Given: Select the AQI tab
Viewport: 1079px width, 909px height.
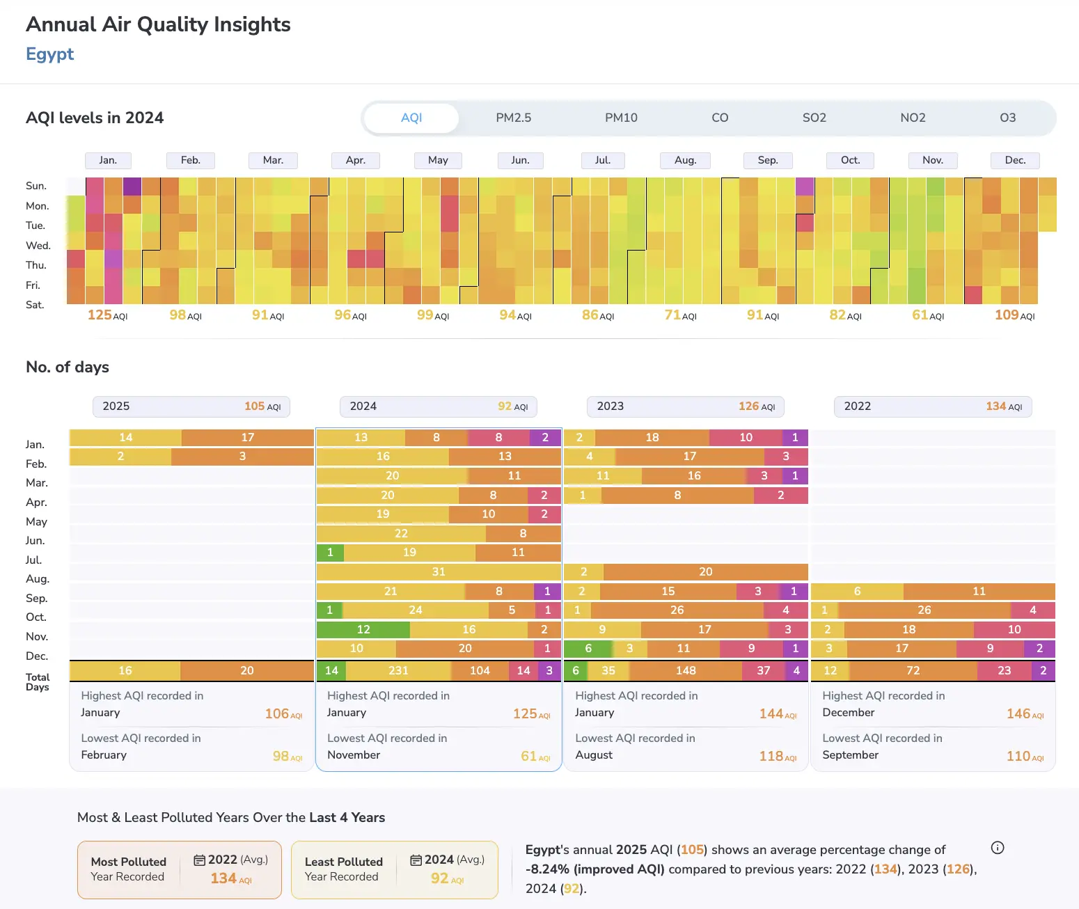Looking at the screenshot, I should coord(411,118).
